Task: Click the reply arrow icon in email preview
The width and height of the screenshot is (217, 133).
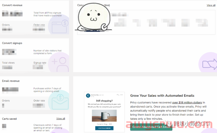Action: [118, 95]
